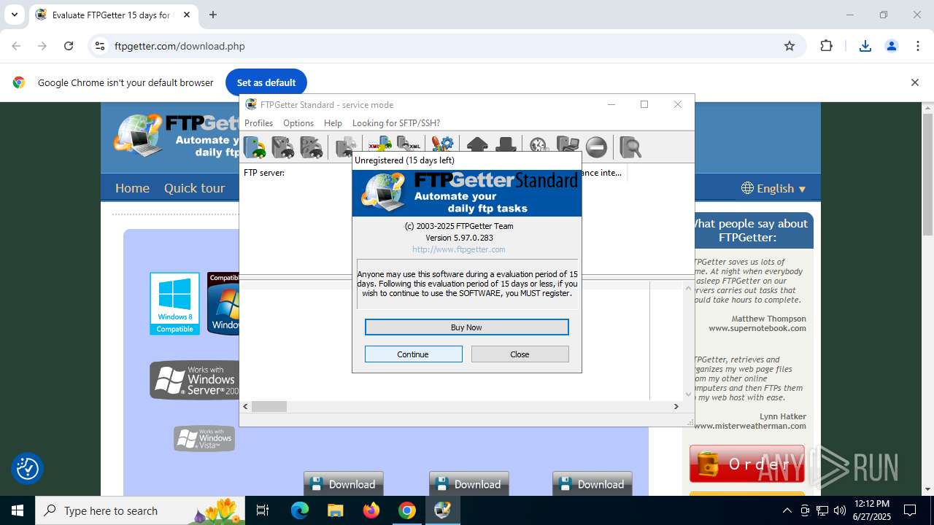The height and width of the screenshot is (525, 934).
Task: Click Close in the evaluation dialog
Action: [x=520, y=354]
